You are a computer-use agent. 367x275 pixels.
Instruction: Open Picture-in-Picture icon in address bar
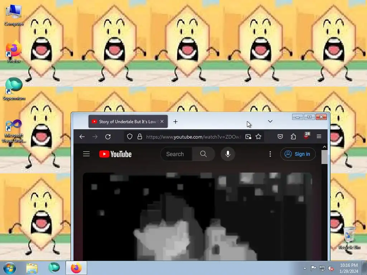248,136
